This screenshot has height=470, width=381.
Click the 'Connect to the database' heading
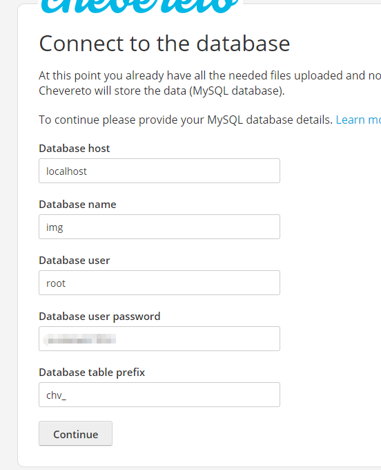click(164, 44)
